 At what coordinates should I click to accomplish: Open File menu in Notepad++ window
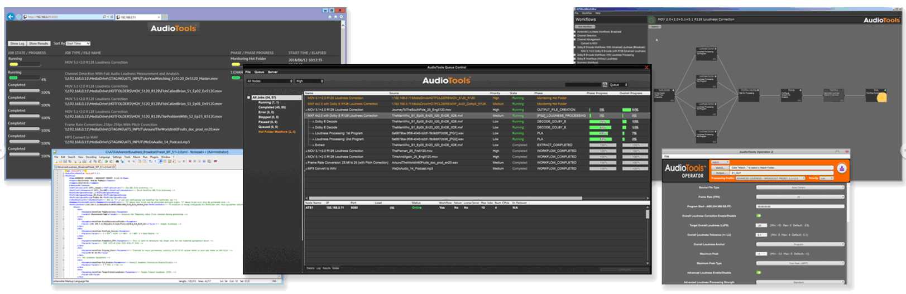(56, 157)
